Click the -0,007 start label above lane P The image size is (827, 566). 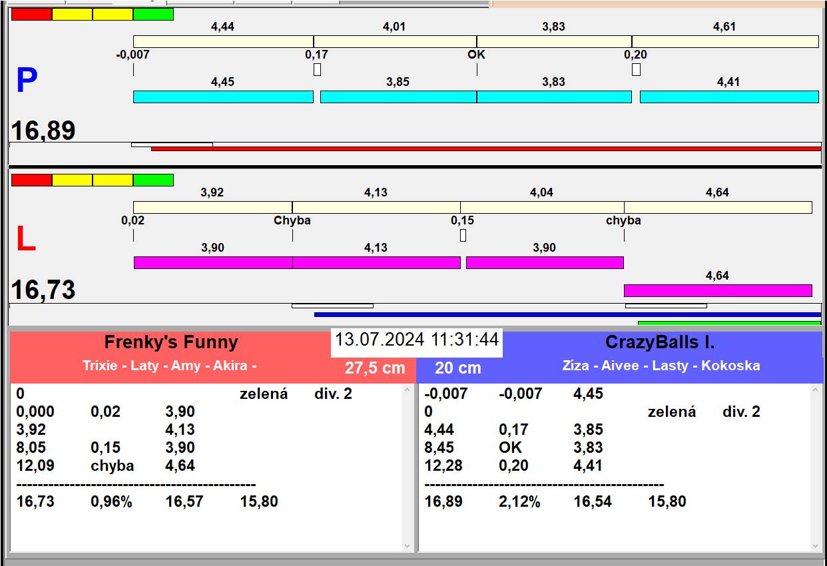[133, 55]
